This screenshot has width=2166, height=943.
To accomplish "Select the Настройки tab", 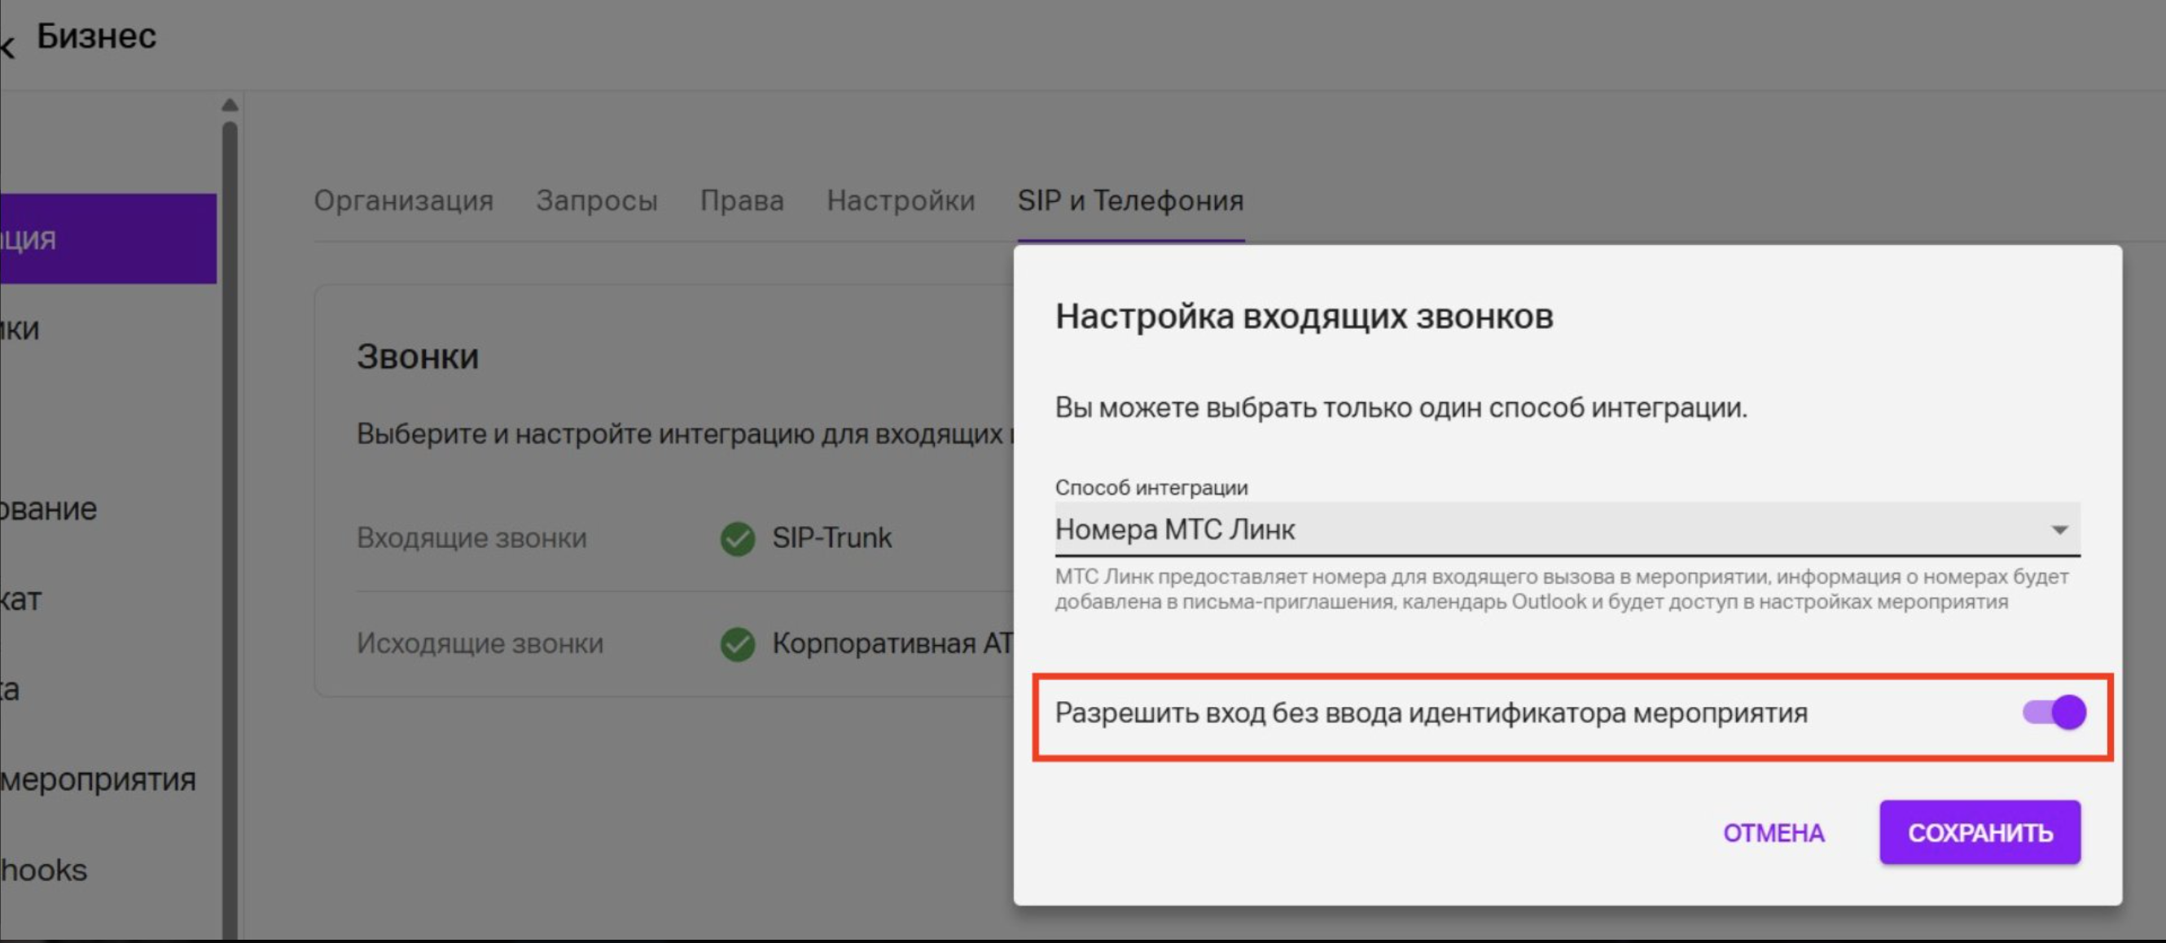I will coord(901,201).
